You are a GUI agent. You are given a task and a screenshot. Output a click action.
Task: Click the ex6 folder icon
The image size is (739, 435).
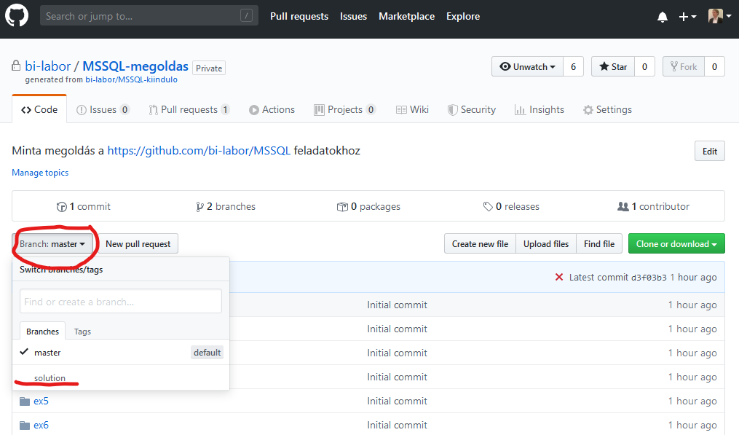[25, 426]
